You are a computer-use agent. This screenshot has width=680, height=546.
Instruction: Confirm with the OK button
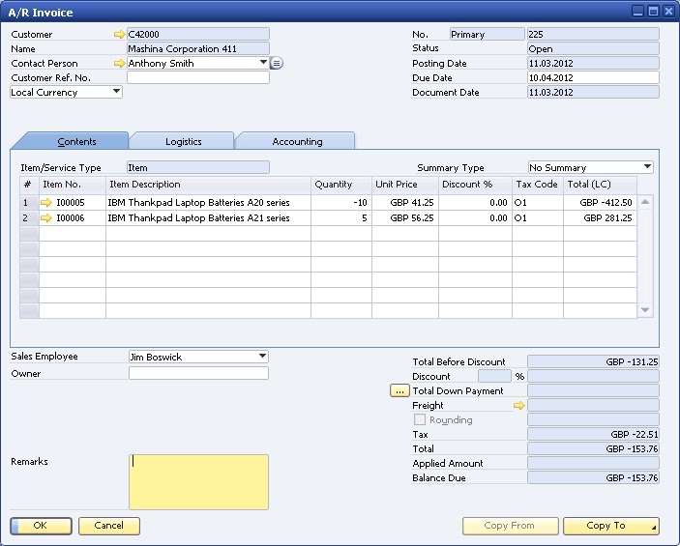point(41,526)
